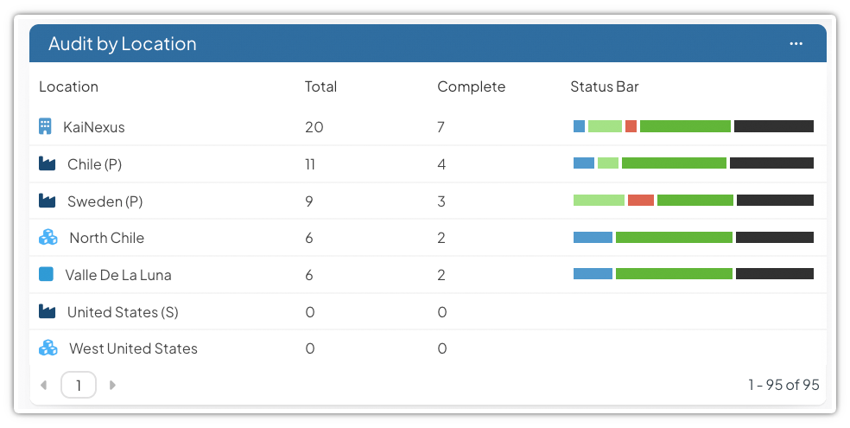Click the factory icon beside Chile (P)
The image size is (850, 428).
pos(47,163)
